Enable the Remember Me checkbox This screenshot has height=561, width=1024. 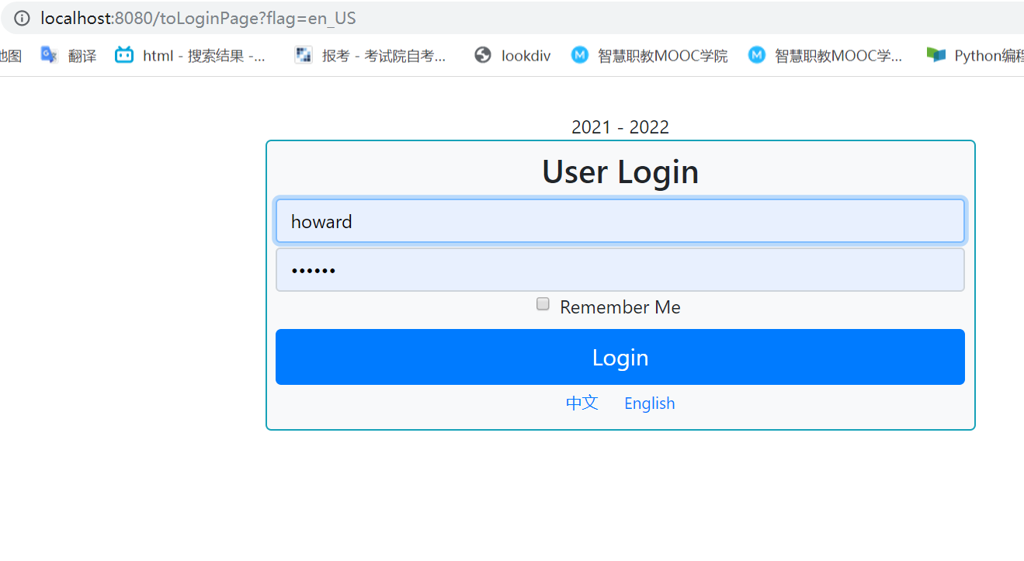(x=542, y=303)
